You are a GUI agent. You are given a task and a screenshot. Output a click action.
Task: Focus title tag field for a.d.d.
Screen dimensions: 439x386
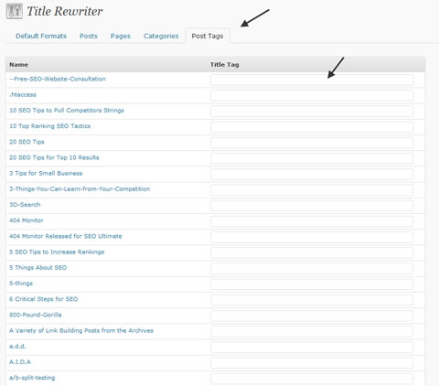click(312, 348)
